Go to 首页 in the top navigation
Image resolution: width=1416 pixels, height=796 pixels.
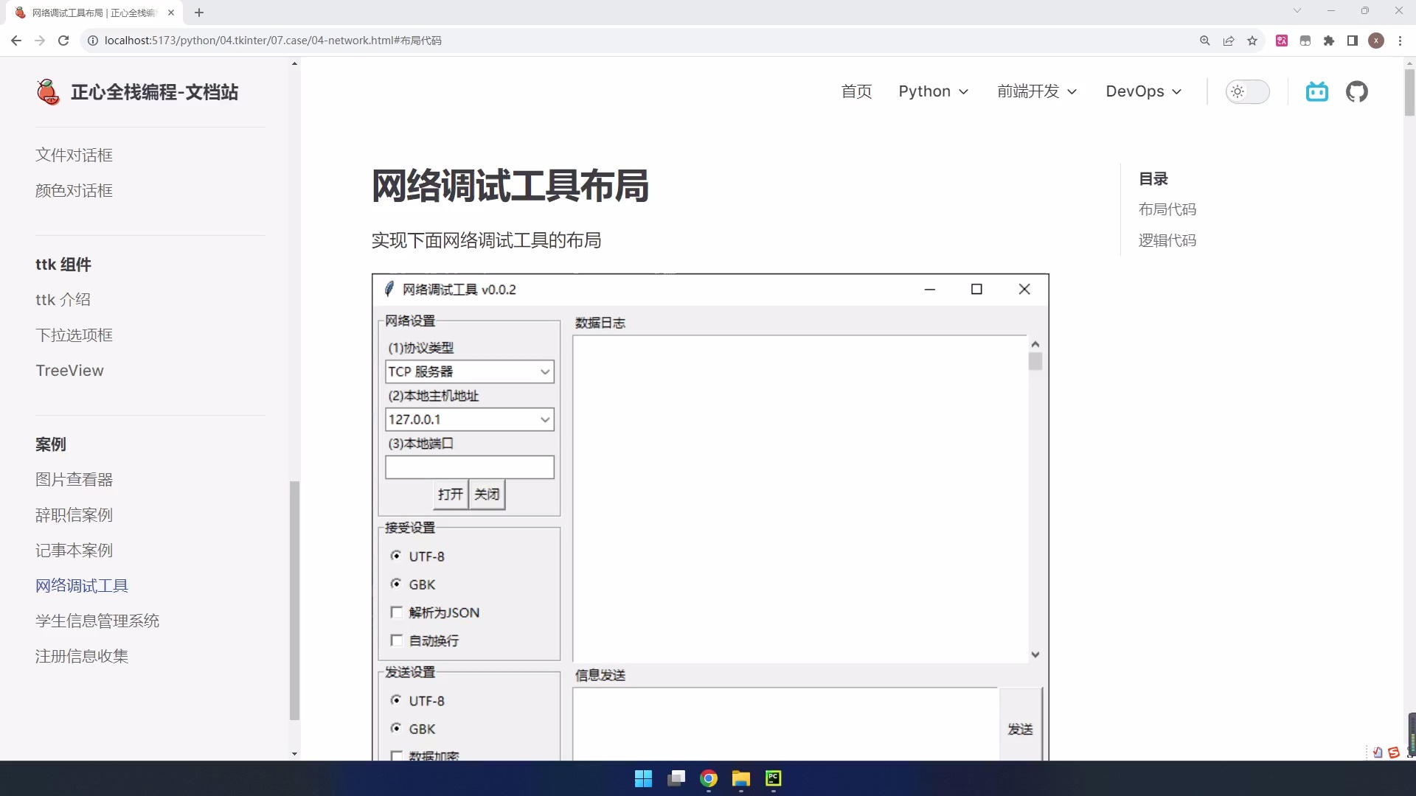click(856, 91)
